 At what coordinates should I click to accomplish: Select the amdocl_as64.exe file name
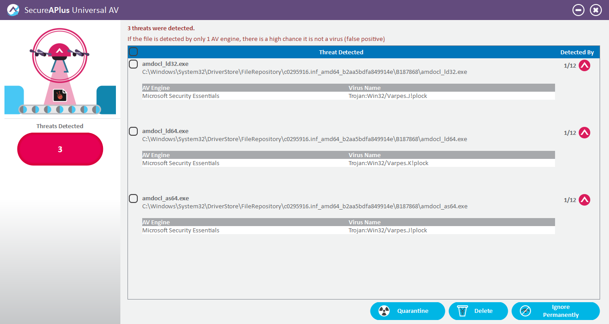pyautogui.click(x=165, y=198)
